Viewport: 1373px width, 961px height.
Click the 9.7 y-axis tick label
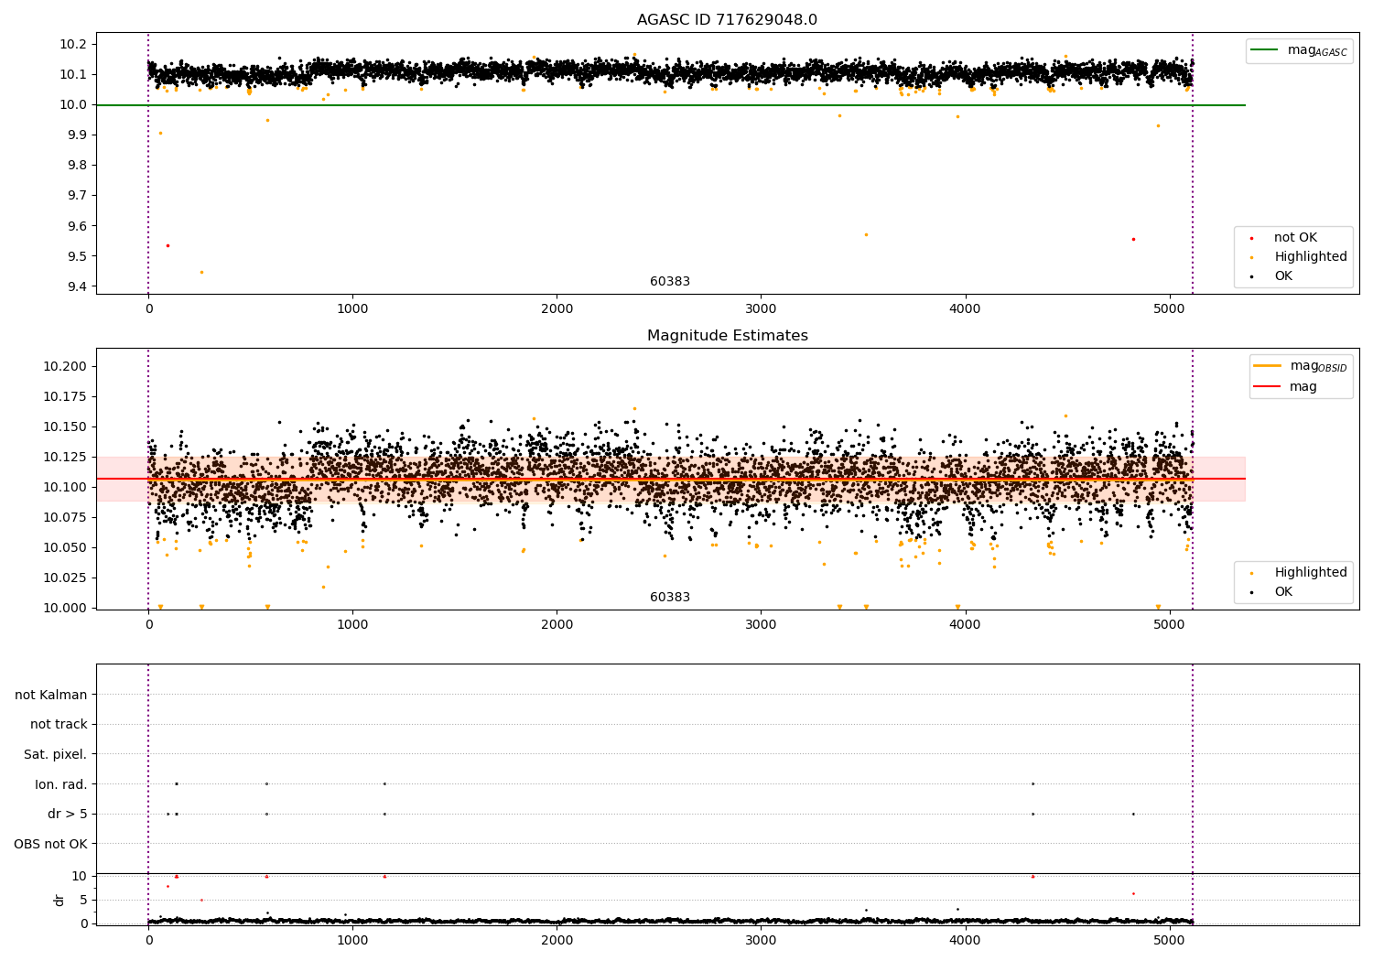point(78,196)
